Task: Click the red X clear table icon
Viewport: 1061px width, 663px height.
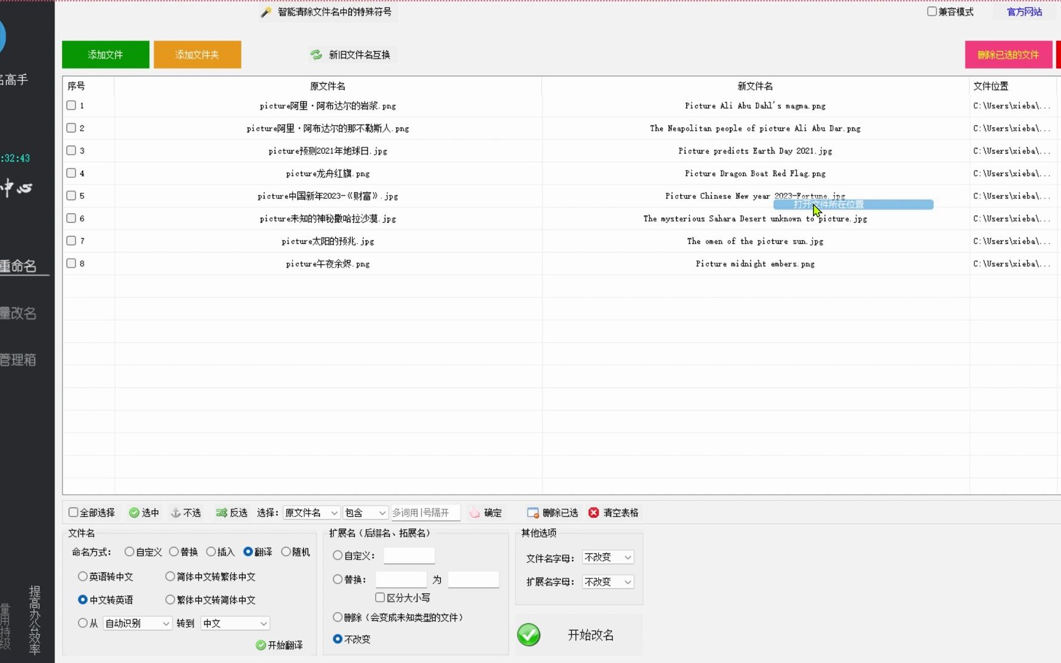Action: coord(594,513)
